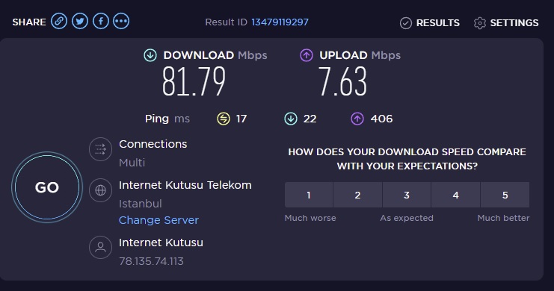Click the server globe icon

click(x=101, y=190)
